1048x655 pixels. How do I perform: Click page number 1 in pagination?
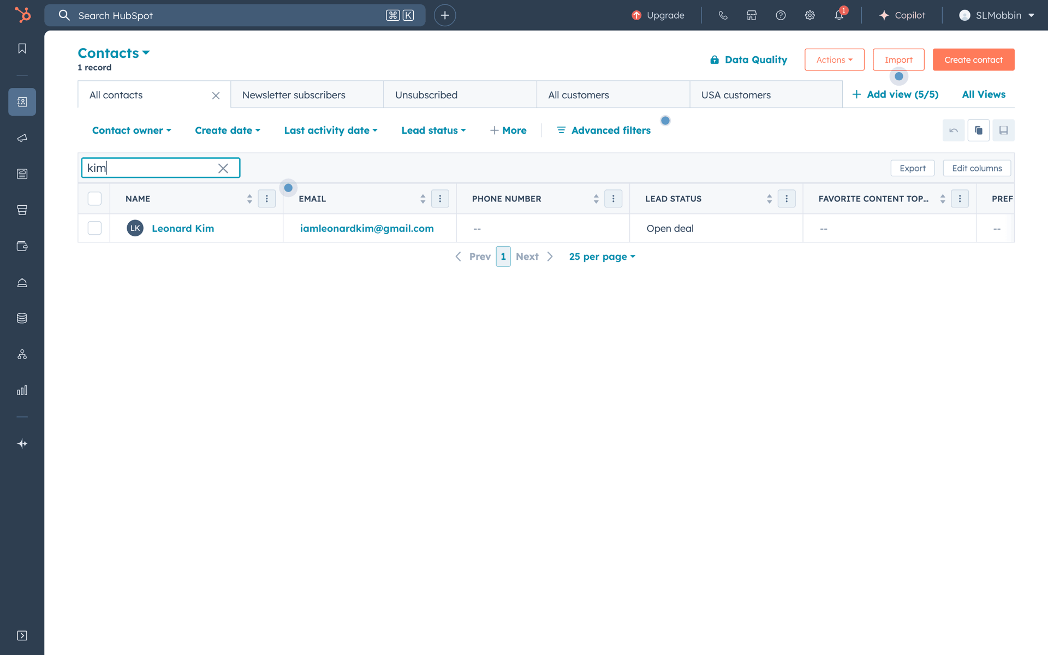[503, 257]
